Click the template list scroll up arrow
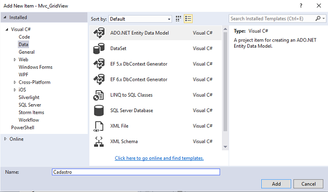Image resolution: width=328 pixels, height=192 pixels. 225,29
